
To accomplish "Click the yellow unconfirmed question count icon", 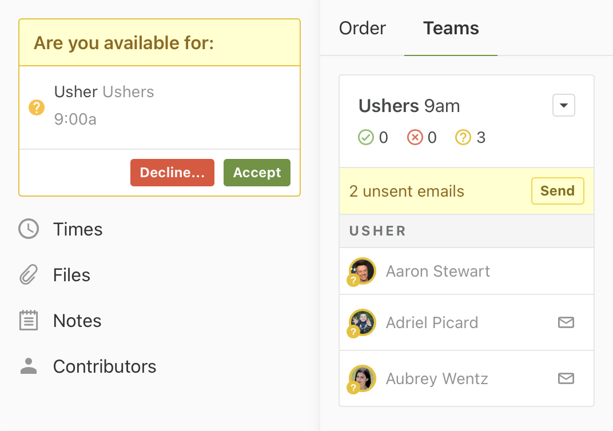I will [463, 138].
